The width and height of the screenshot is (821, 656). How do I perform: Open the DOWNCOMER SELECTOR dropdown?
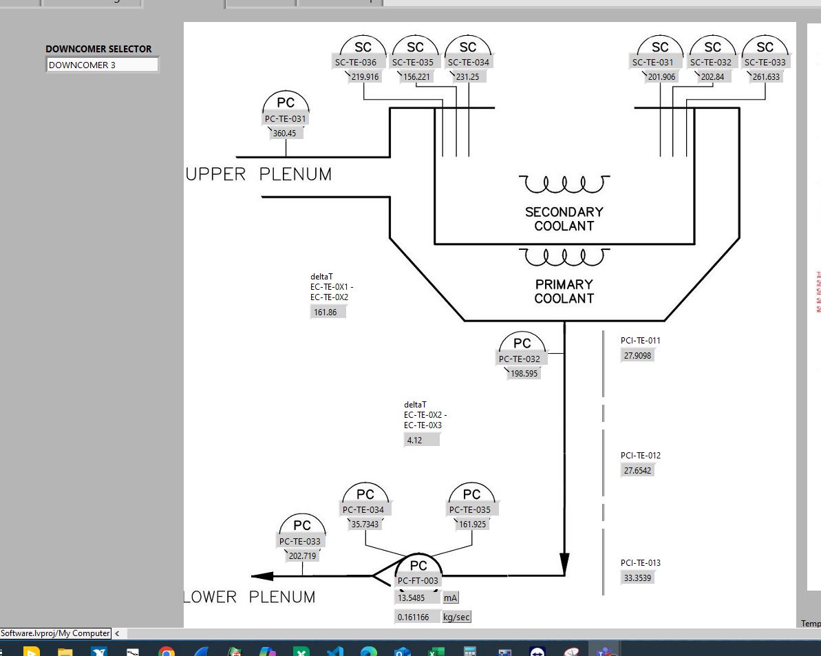pyautogui.click(x=102, y=65)
